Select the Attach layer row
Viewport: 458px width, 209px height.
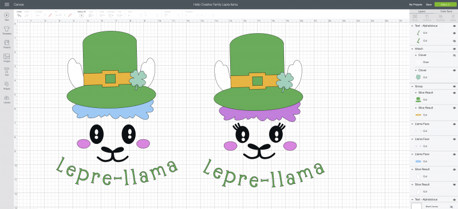click(x=434, y=49)
